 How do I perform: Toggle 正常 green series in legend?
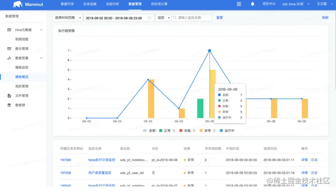165,131
